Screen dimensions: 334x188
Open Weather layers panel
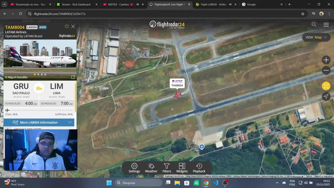coord(151,168)
